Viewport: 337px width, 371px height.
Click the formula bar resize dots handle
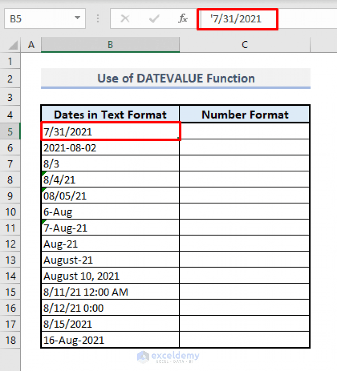[x=98, y=18]
